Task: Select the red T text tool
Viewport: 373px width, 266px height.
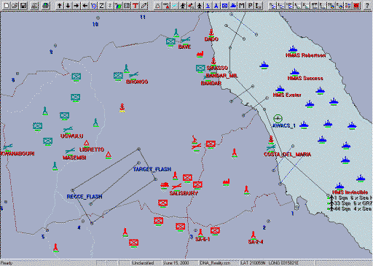Action: click(x=136, y=5)
